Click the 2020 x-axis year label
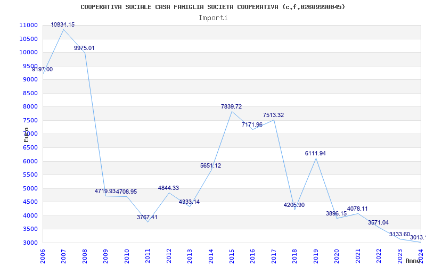The height and width of the screenshot is (266, 426). point(337,256)
